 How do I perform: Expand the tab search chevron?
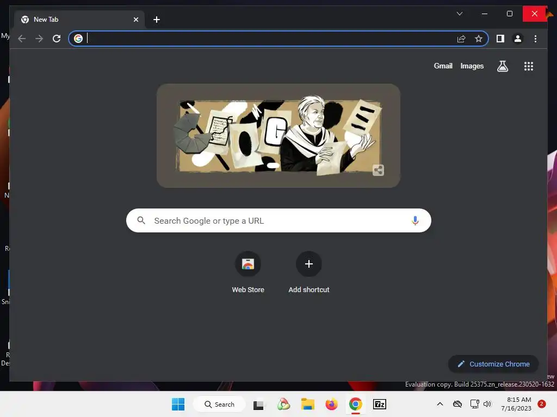click(x=459, y=14)
